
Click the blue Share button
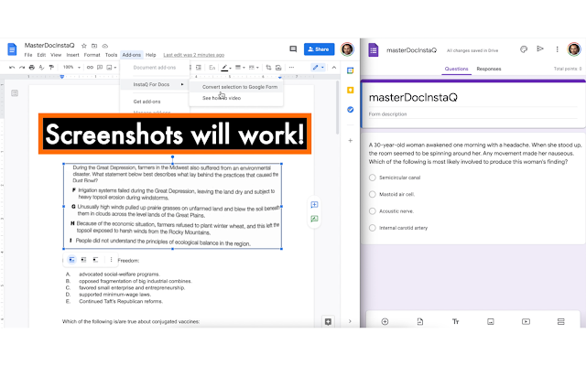tap(320, 48)
